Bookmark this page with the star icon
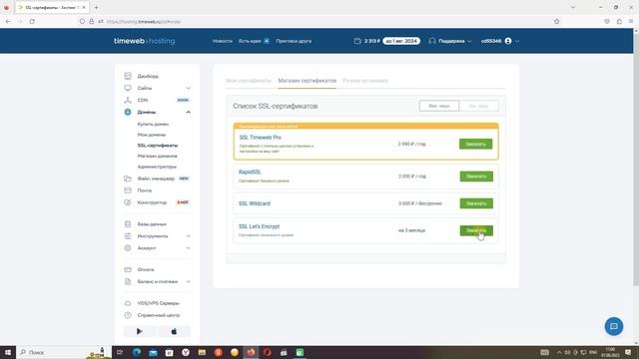This screenshot has height=359, width=639. (557, 22)
